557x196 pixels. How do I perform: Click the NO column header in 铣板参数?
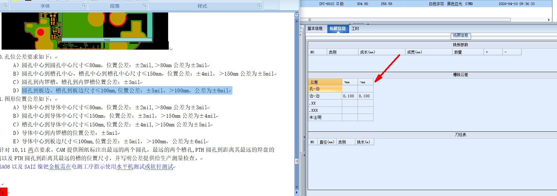[x=317, y=52]
